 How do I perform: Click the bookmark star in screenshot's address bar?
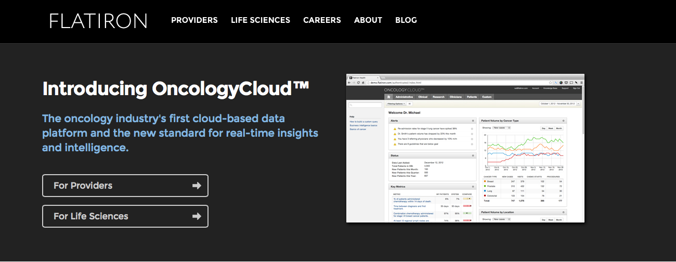click(550, 83)
